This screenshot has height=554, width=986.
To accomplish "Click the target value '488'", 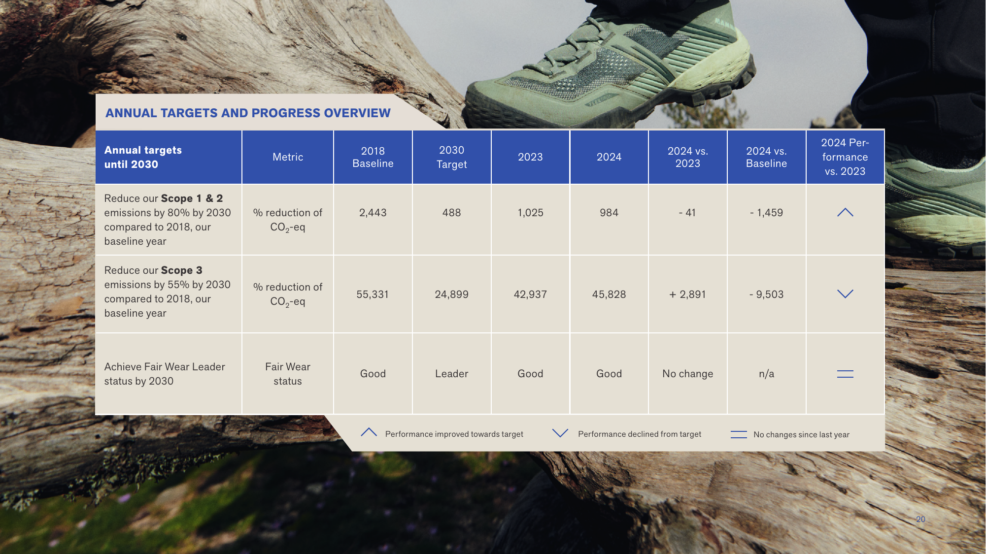I will pyautogui.click(x=452, y=213).
